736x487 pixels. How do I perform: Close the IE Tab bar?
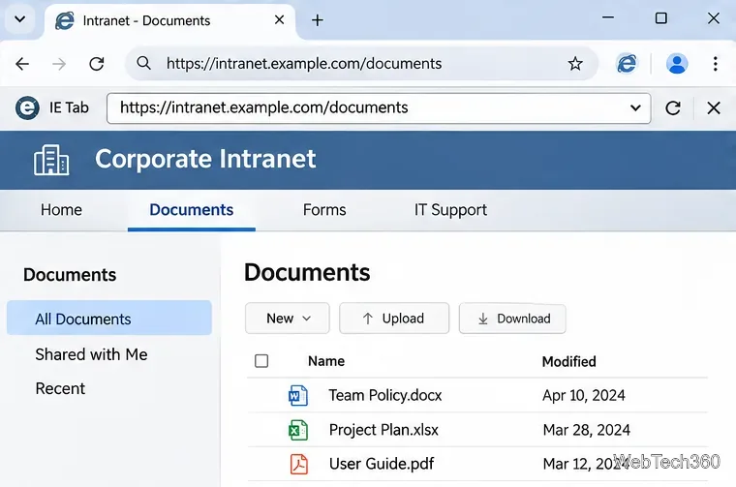(x=714, y=108)
